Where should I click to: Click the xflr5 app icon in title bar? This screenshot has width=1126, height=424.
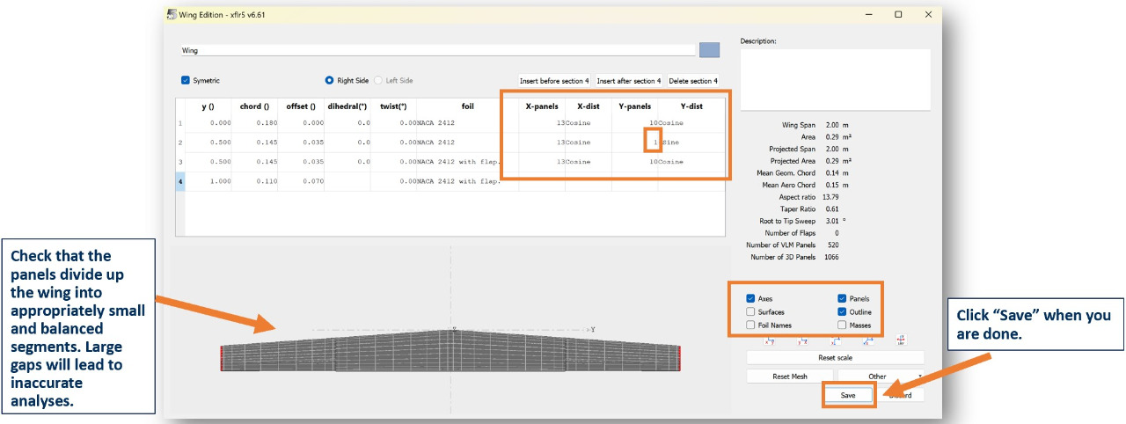tap(171, 14)
